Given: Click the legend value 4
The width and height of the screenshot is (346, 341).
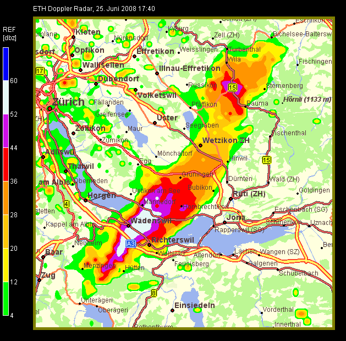Looking at the screenshot, I should coord(12,316).
